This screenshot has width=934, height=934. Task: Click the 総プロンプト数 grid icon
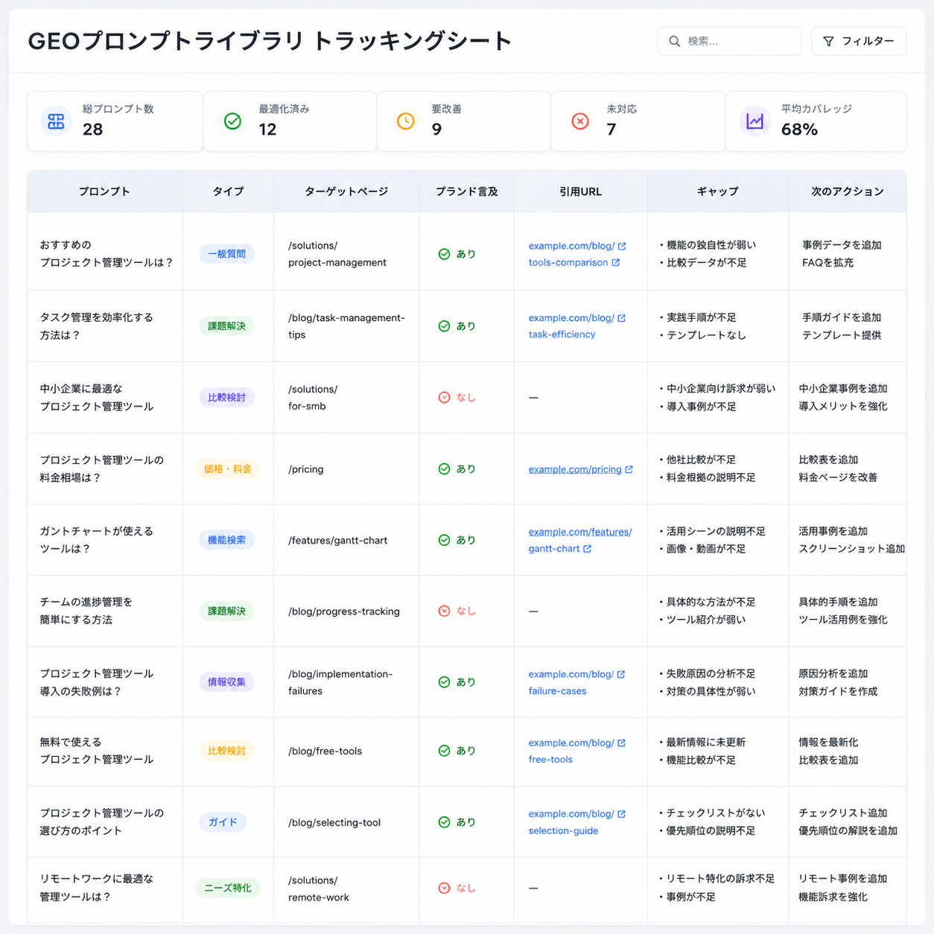[56, 121]
